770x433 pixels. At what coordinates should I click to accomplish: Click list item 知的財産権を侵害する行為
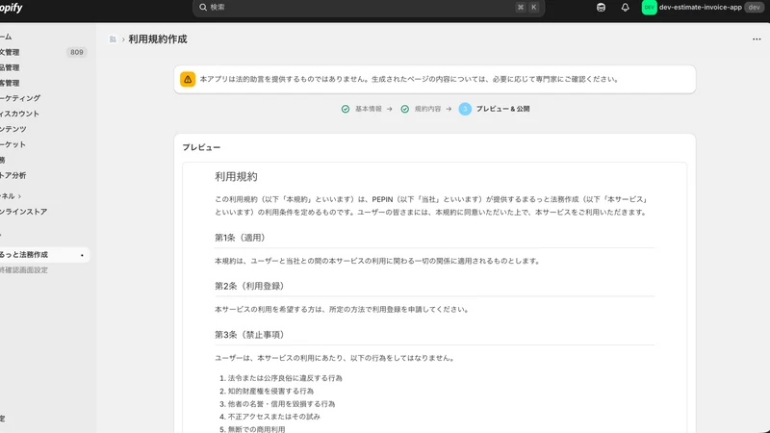click(270, 391)
